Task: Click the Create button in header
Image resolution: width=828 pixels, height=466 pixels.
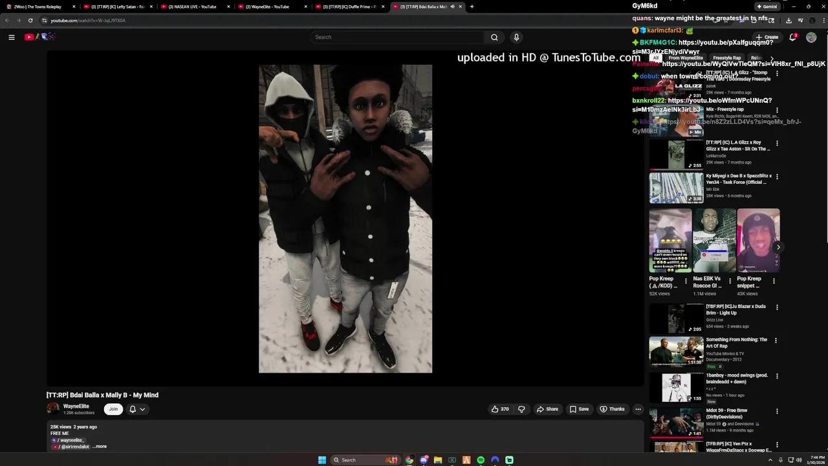Action: click(x=767, y=37)
